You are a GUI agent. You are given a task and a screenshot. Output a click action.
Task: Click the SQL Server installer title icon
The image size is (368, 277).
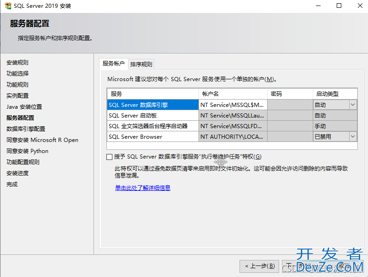click(8, 6)
